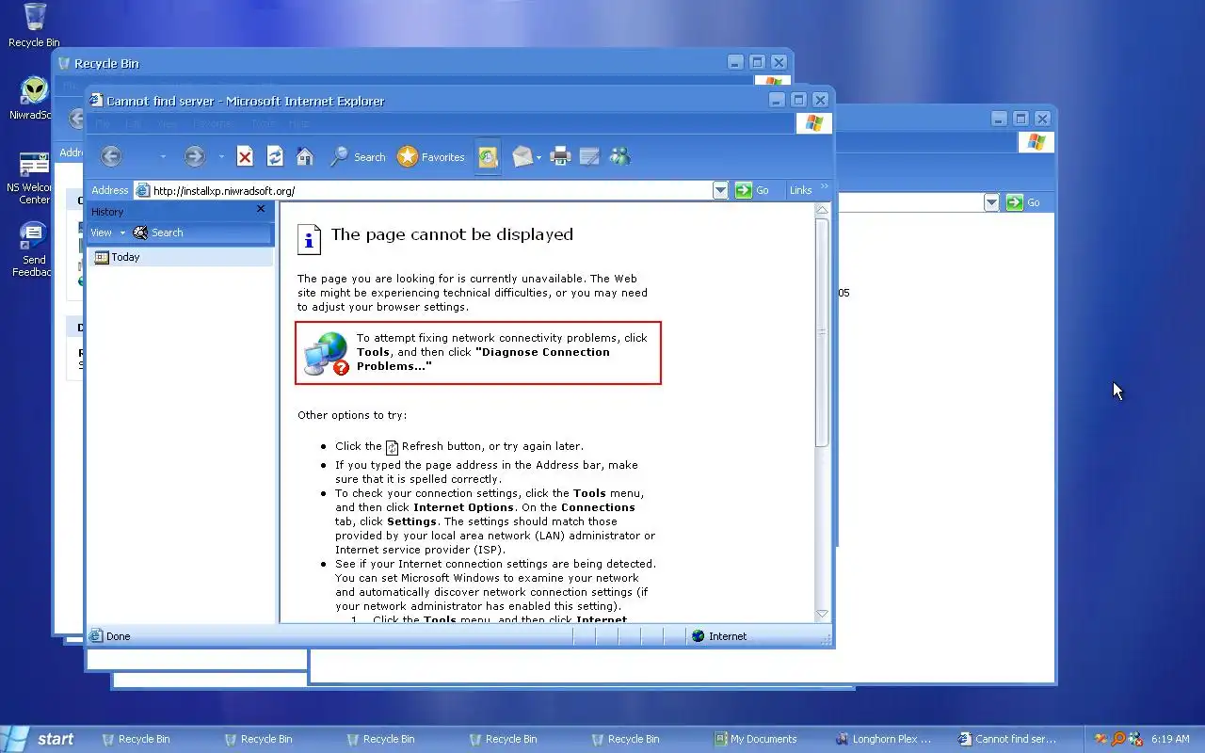The height and width of the screenshot is (753, 1205).
Task: Refresh the page using the toolbar Refresh icon
Action: [x=275, y=157]
